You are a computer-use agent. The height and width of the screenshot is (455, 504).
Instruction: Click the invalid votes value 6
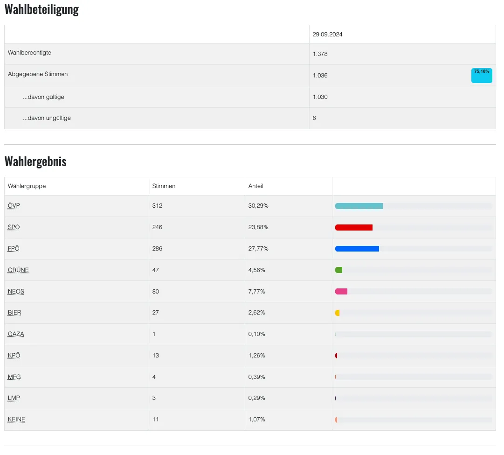click(314, 118)
